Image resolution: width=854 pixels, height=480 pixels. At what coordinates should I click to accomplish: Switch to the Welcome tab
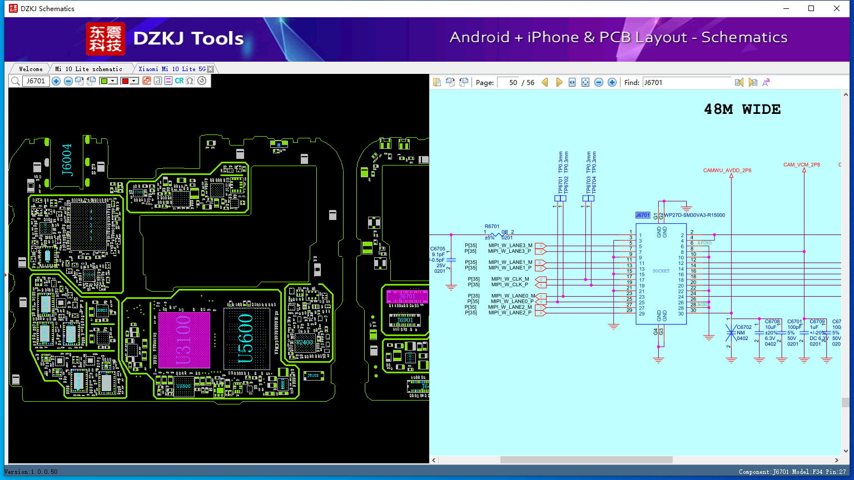31,69
